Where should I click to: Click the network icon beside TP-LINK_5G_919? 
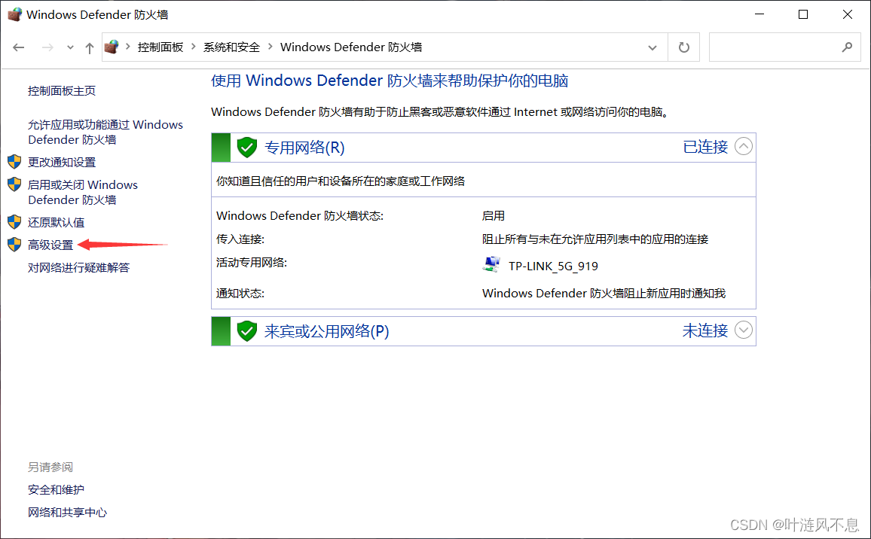(491, 264)
